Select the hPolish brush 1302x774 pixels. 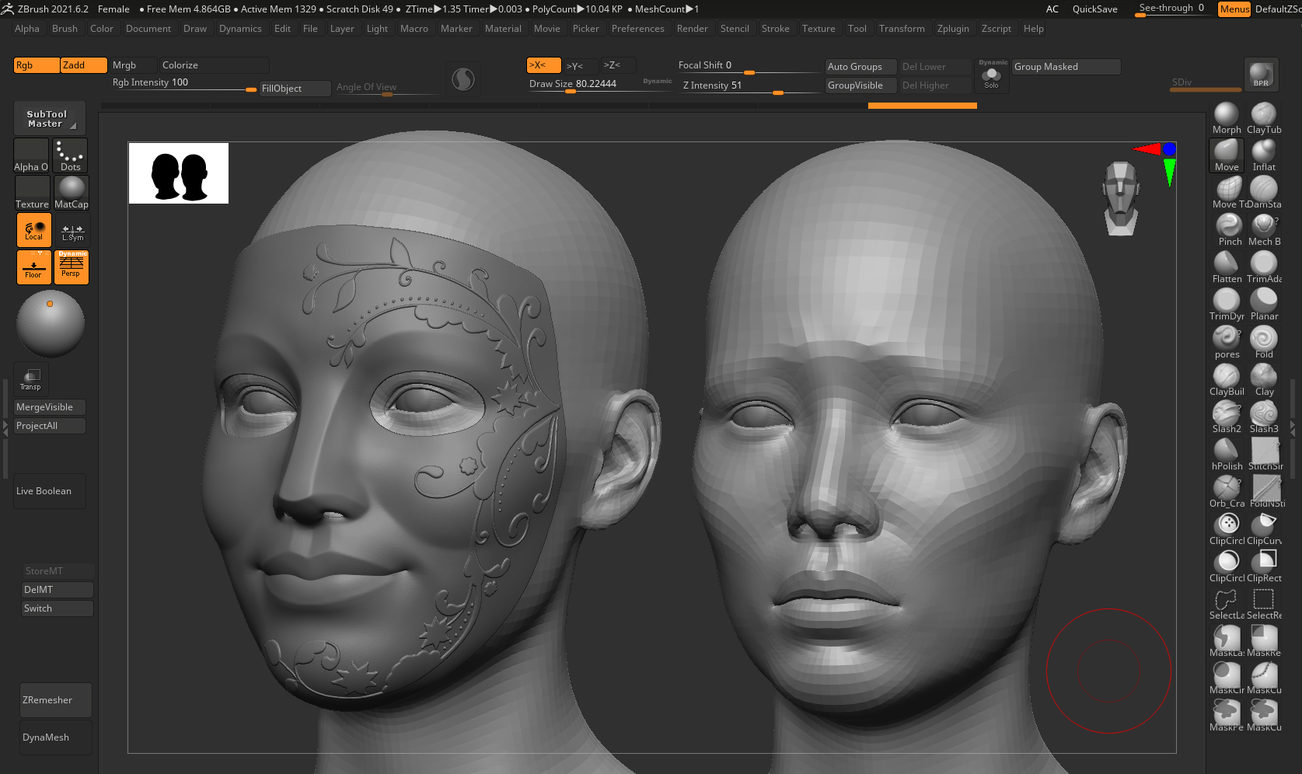(x=1227, y=455)
